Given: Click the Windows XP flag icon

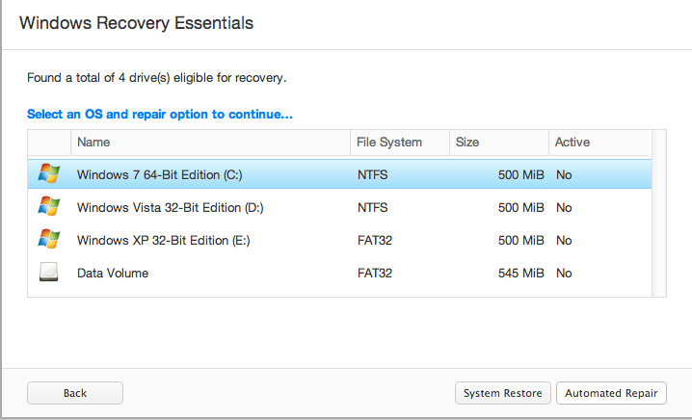Looking at the screenshot, I should [48, 240].
